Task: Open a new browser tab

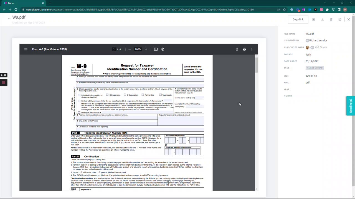Action: [50, 3]
